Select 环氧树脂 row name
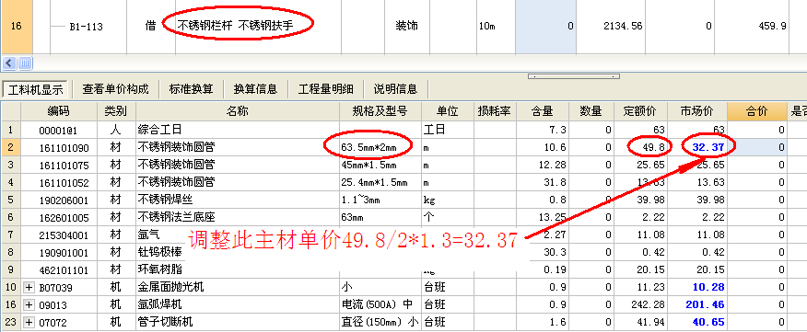This screenshot has width=807, height=332. click(x=159, y=269)
